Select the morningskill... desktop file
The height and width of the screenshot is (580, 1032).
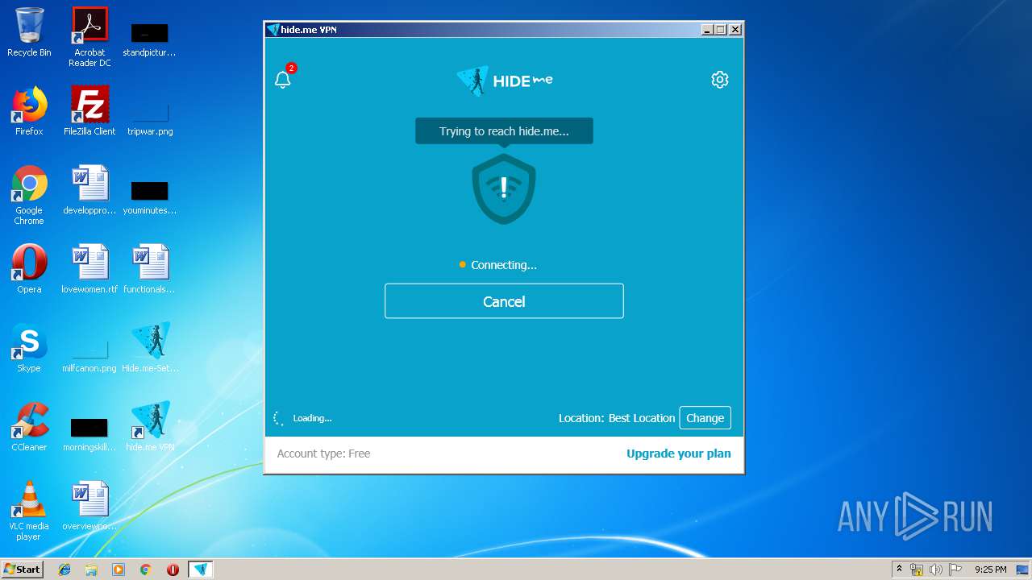(x=89, y=433)
